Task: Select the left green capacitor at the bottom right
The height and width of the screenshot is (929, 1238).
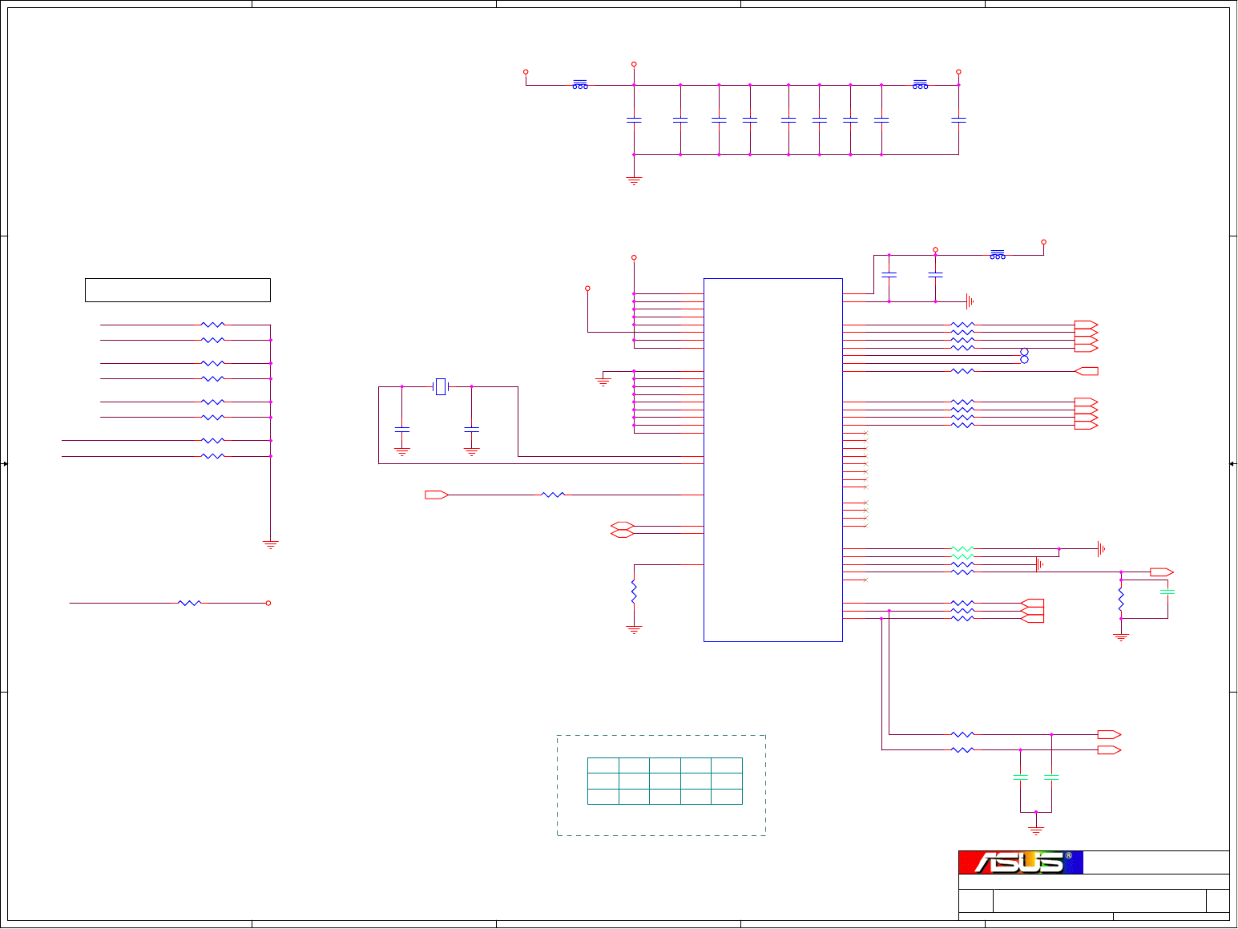Action: tap(1020, 778)
